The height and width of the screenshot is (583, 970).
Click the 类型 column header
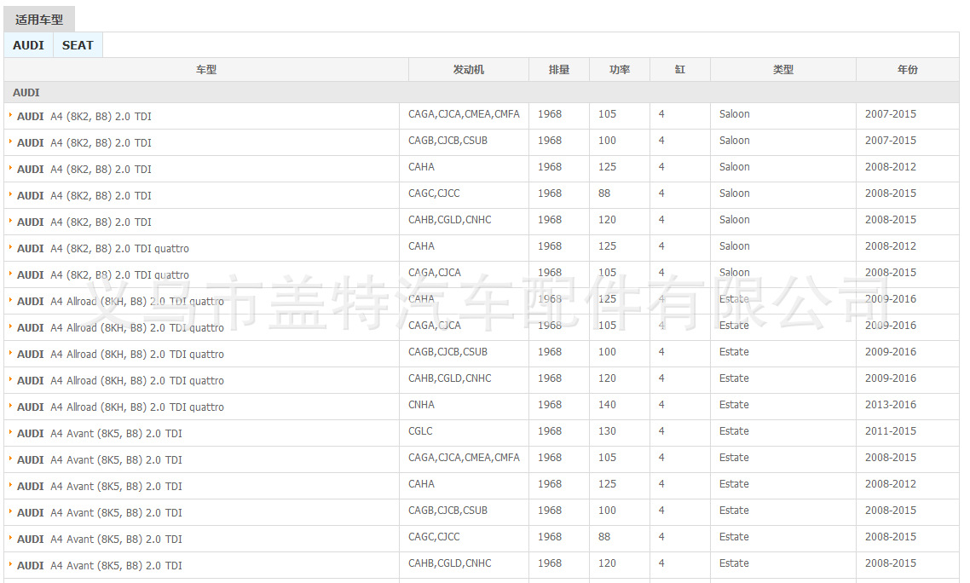783,69
